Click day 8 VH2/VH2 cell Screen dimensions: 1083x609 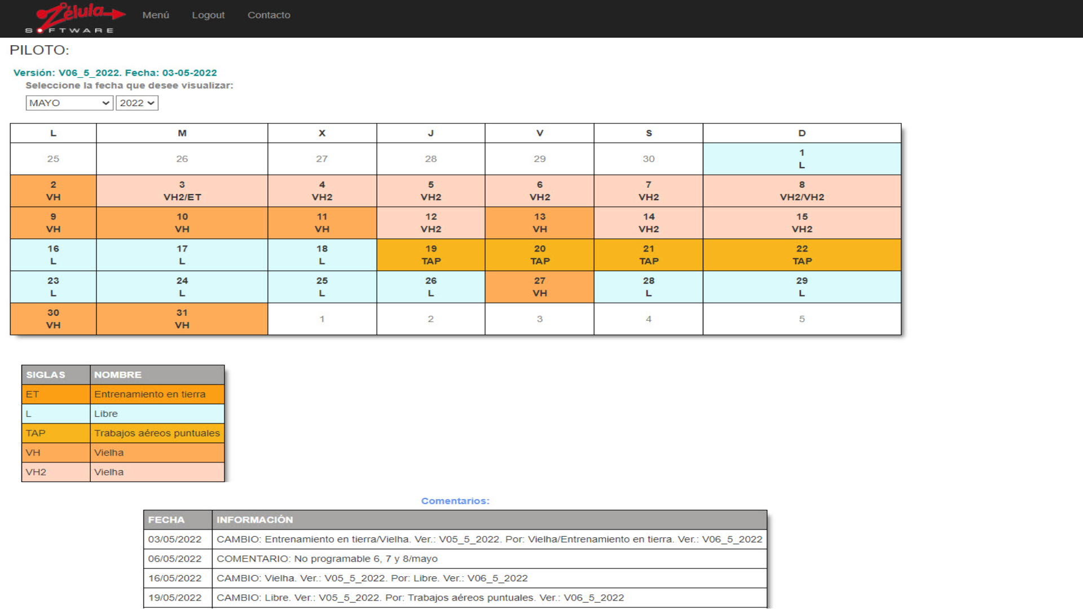click(801, 191)
